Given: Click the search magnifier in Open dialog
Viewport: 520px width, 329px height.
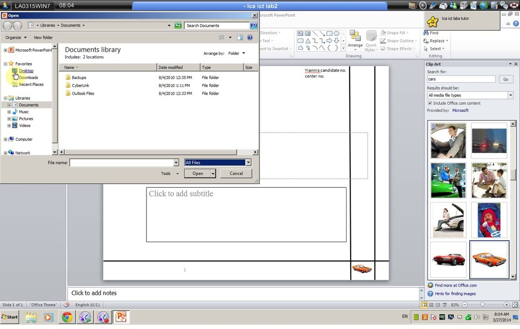Looking at the screenshot, I should [x=254, y=26].
